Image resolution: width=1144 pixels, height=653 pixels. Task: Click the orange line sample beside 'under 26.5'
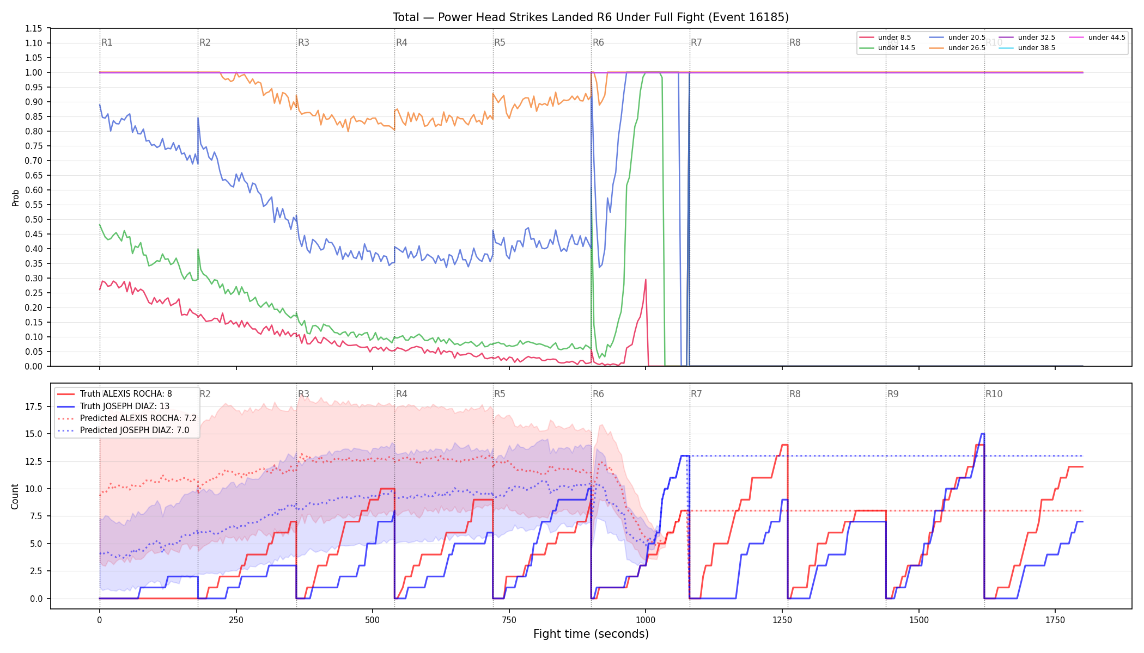coord(936,48)
